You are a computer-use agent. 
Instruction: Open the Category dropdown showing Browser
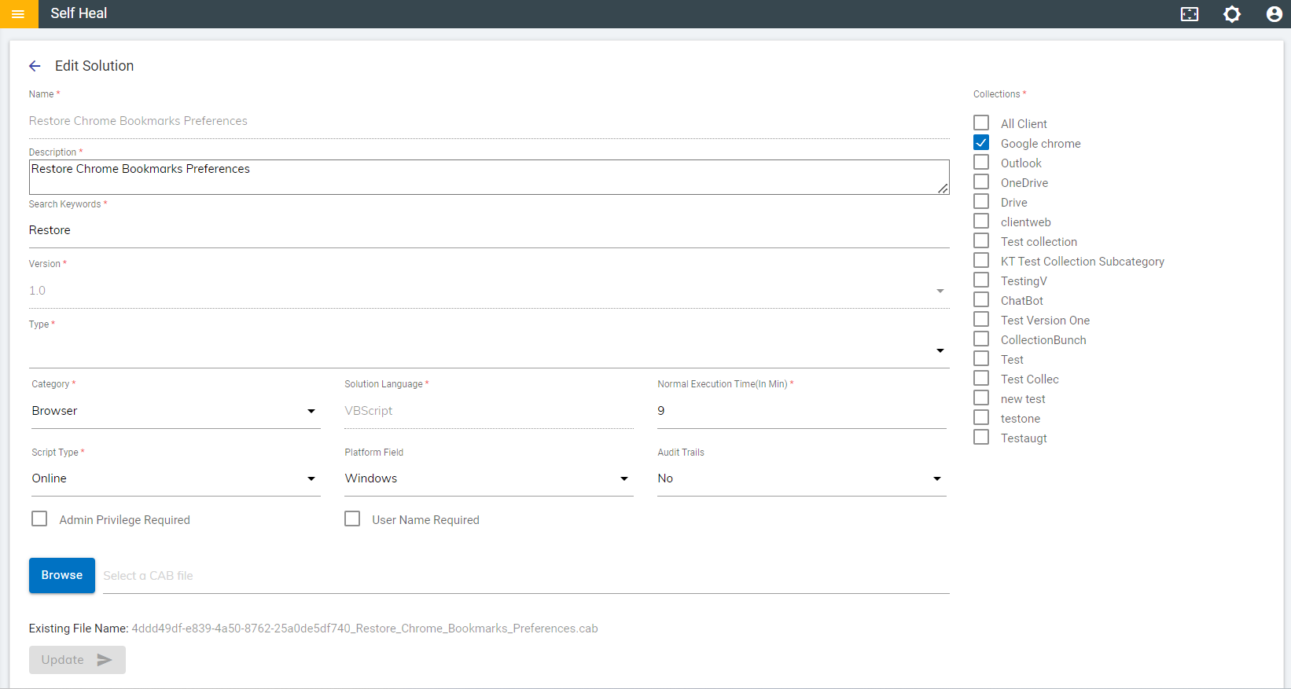[x=175, y=411]
